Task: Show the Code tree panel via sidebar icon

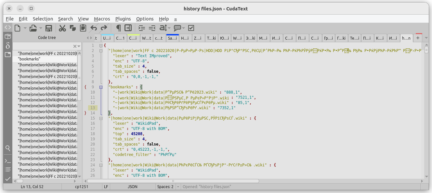Action: [8, 27]
